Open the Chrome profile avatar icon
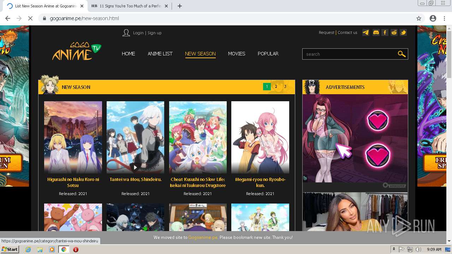The height and width of the screenshot is (254, 452). click(x=433, y=18)
